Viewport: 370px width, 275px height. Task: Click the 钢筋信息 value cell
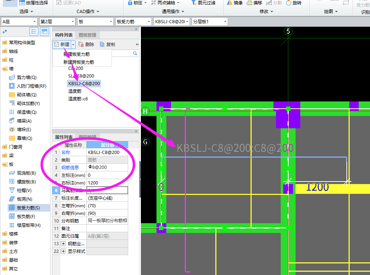point(107,168)
